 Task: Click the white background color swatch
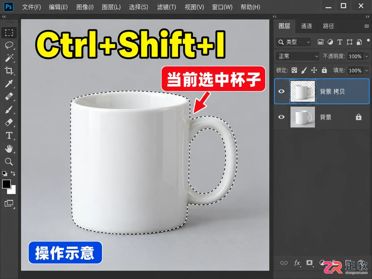[x=13, y=191]
